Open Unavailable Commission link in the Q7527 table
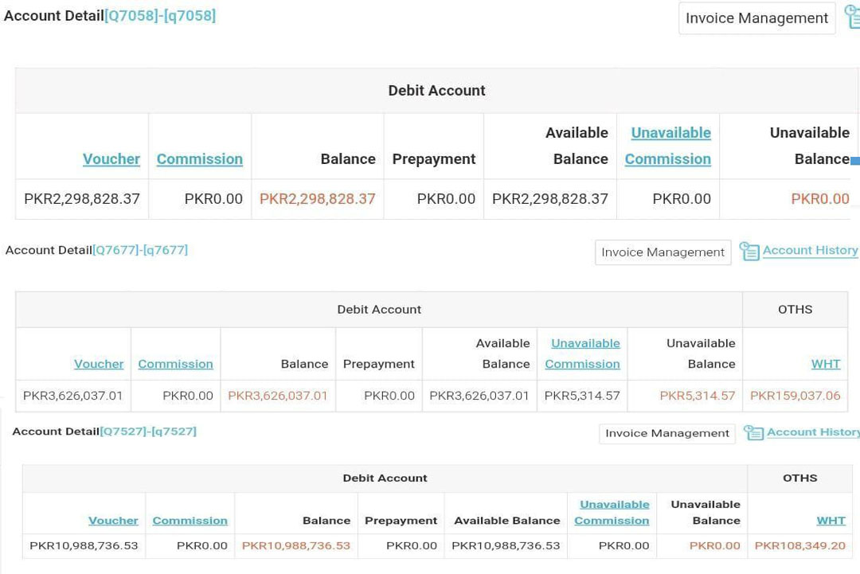Screen dimensions: 860x574 pos(612,513)
